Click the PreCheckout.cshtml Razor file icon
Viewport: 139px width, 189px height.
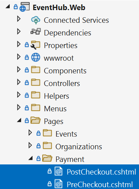click(58, 184)
